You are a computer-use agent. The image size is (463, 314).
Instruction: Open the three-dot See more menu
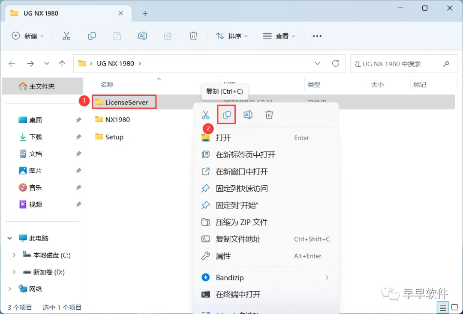[x=317, y=36]
